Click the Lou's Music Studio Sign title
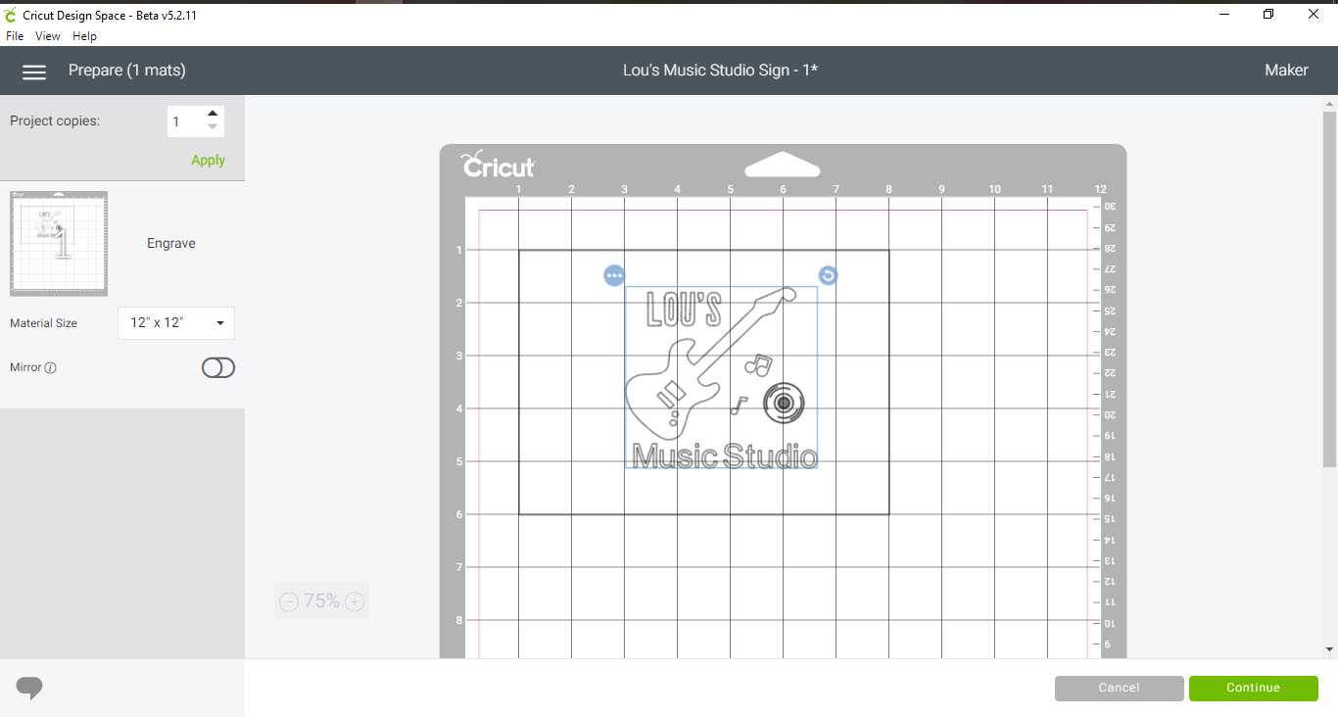The height and width of the screenshot is (717, 1338). [720, 71]
